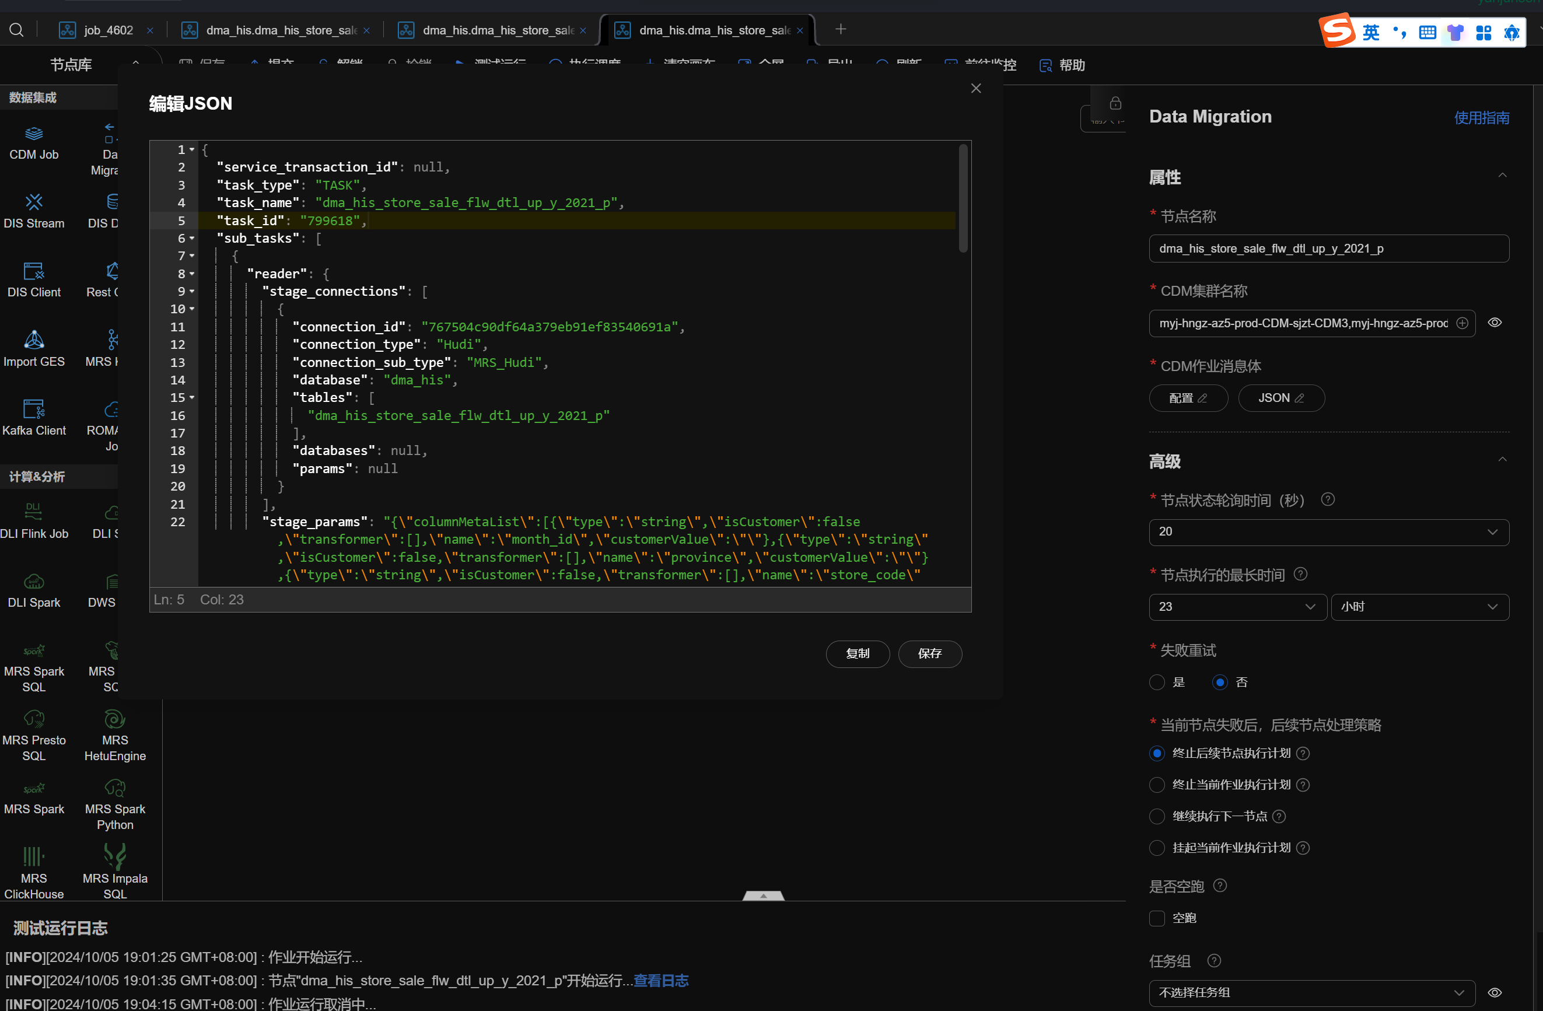Collapse the 高级 section chevron
This screenshot has height=1011, width=1543.
tap(1502, 460)
